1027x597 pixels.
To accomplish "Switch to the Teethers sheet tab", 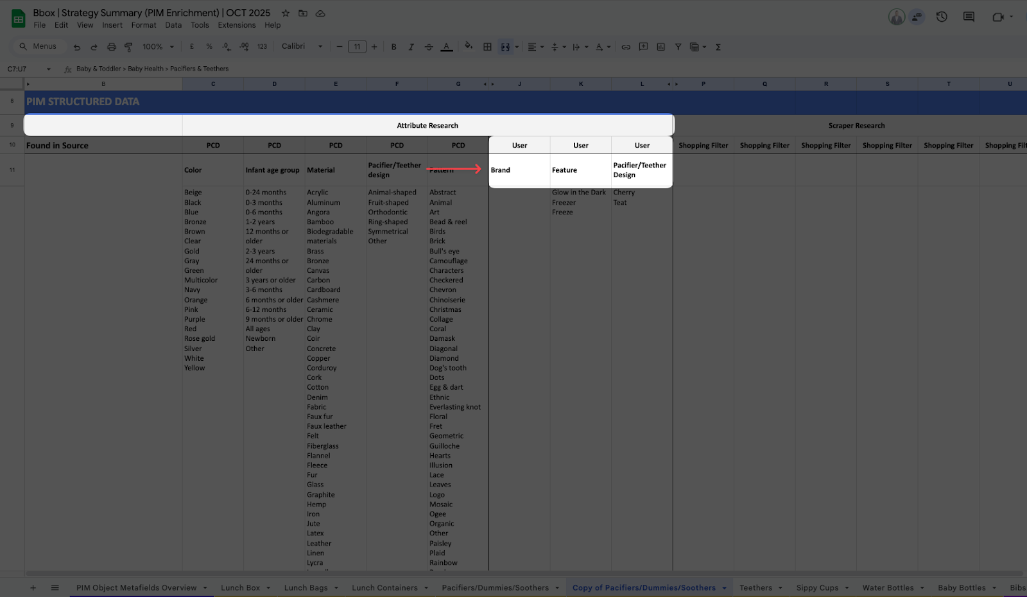I will (755, 588).
